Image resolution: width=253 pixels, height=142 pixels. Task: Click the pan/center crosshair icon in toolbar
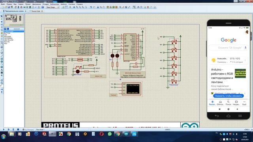pyautogui.click(x=74, y=7)
